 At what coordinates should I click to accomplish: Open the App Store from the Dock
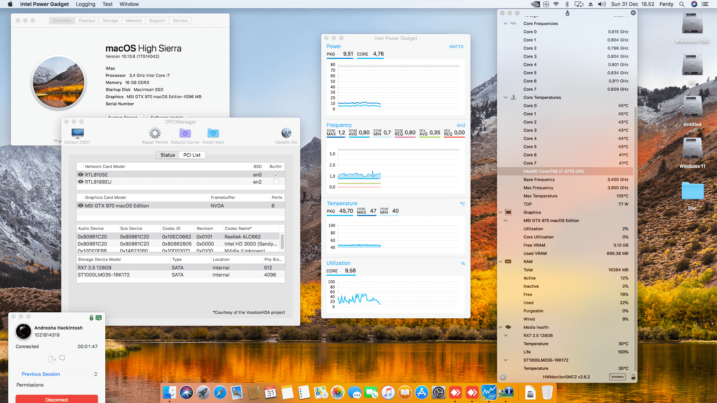pyautogui.click(x=422, y=393)
